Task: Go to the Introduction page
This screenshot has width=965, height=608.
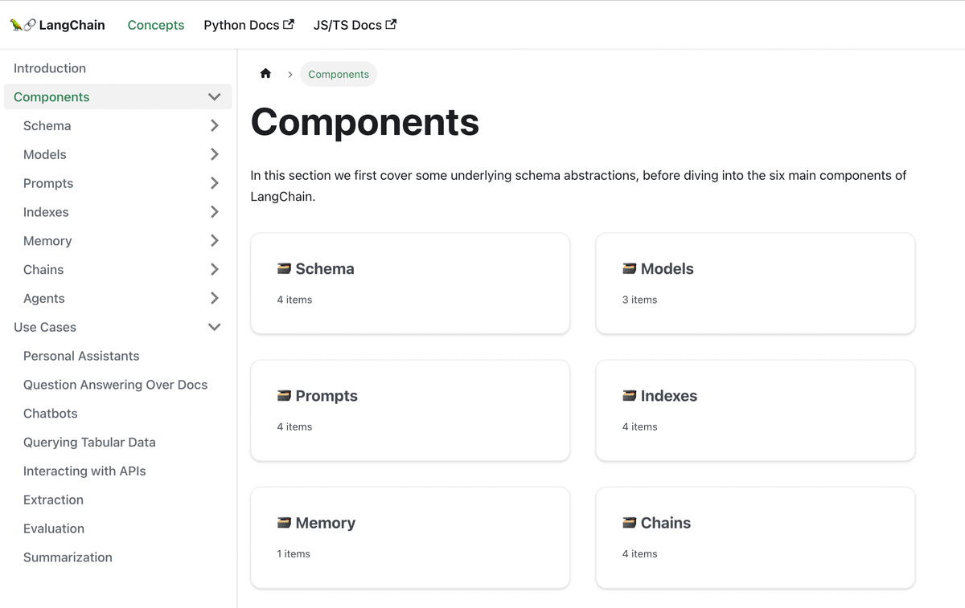Action: click(x=50, y=68)
